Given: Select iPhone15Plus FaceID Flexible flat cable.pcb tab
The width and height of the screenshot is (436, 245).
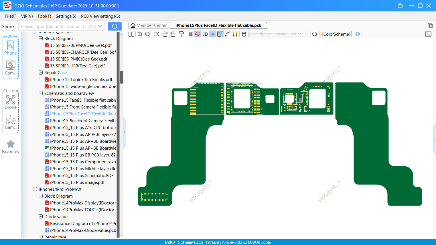Looking at the screenshot, I should point(218,25).
